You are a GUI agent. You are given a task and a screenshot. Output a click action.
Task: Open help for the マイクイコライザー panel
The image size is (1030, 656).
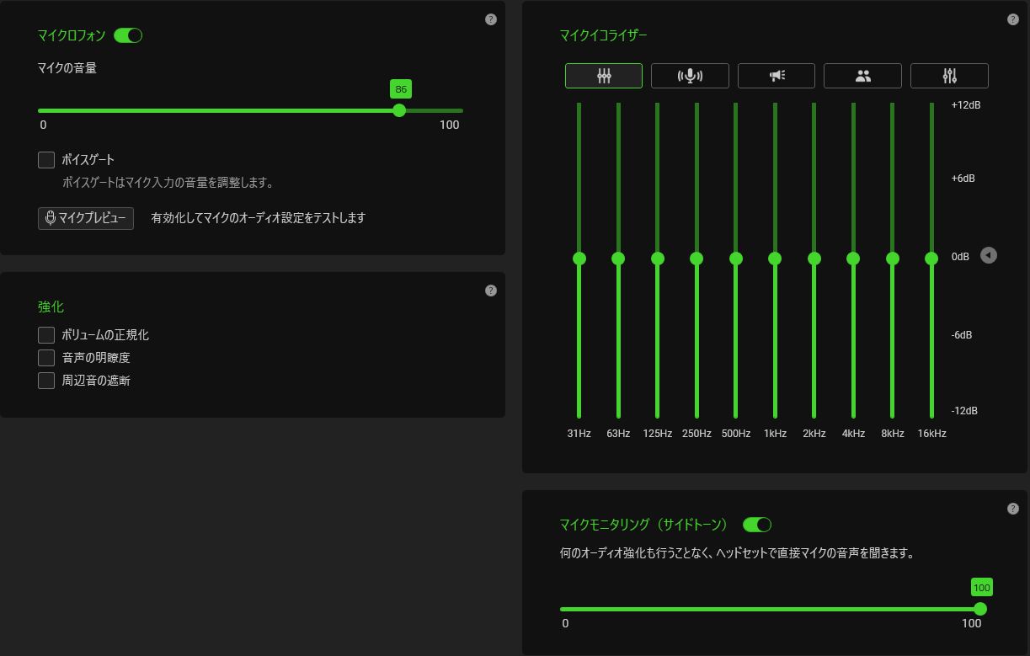(x=1013, y=19)
